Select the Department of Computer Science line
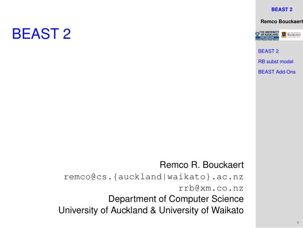Image resolution: width=303 pixels, height=228 pixels. coord(176,199)
